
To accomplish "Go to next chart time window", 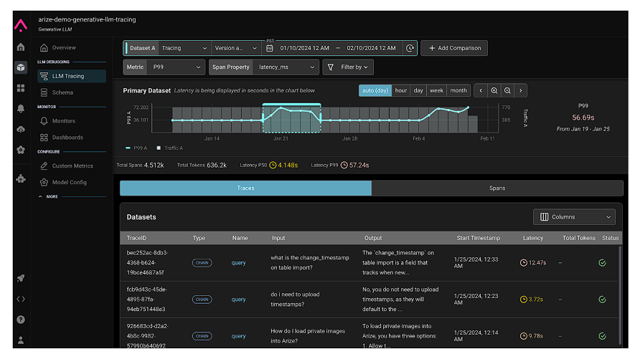I will pyautogui.click(x=520, y=90).
